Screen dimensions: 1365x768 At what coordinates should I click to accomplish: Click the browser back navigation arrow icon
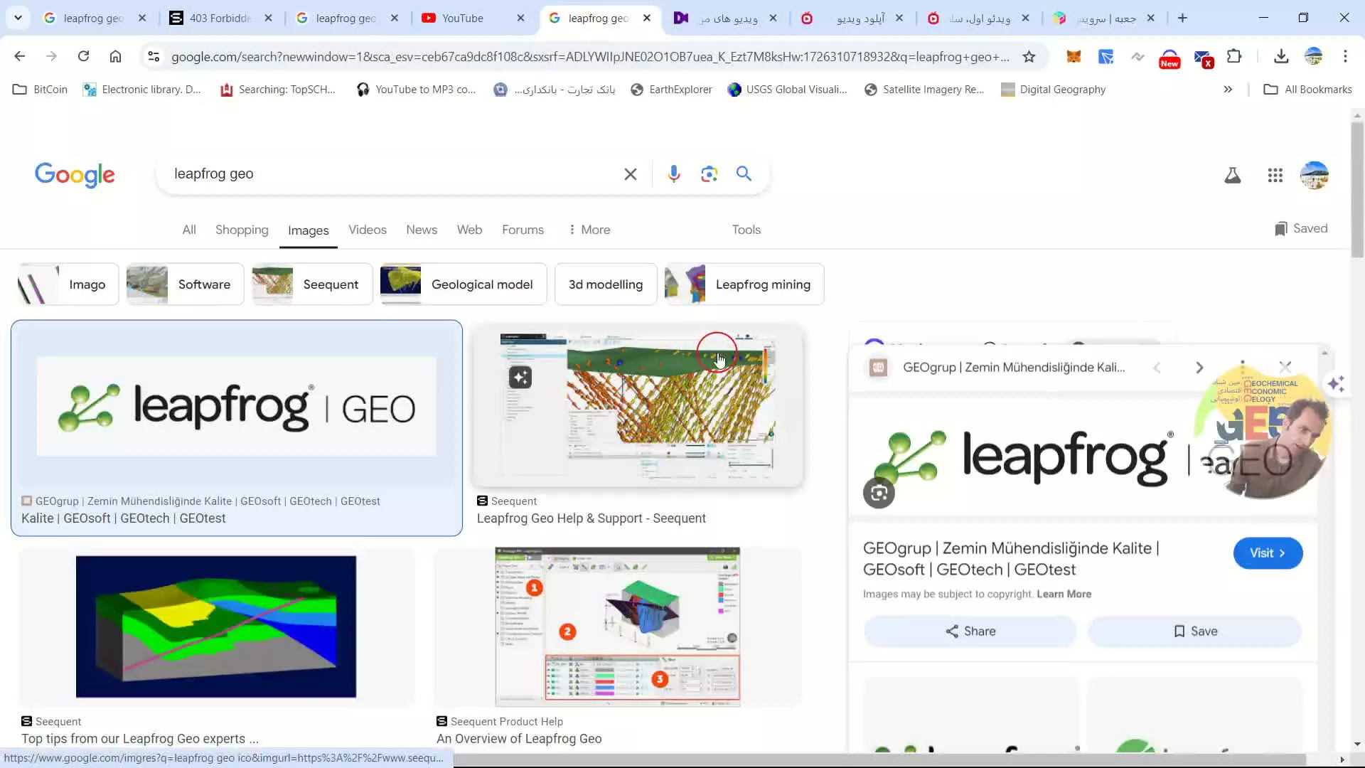[x=20, y=57]
